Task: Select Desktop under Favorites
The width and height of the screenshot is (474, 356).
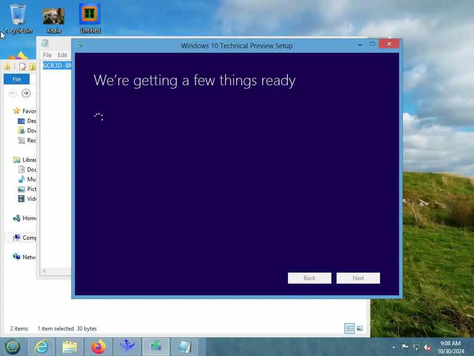Action: pos(27,121)
